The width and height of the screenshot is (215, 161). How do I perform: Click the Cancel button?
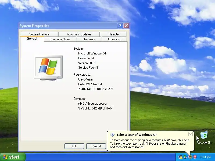(96, 146)
